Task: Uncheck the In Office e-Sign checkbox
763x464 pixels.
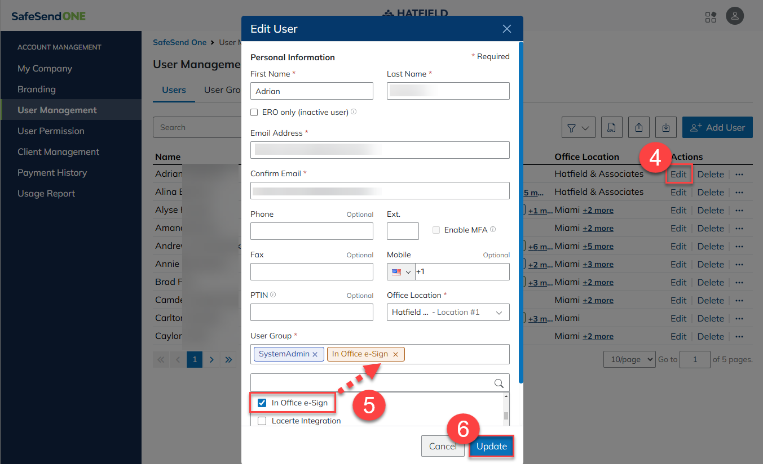Action: click(262, 403)
